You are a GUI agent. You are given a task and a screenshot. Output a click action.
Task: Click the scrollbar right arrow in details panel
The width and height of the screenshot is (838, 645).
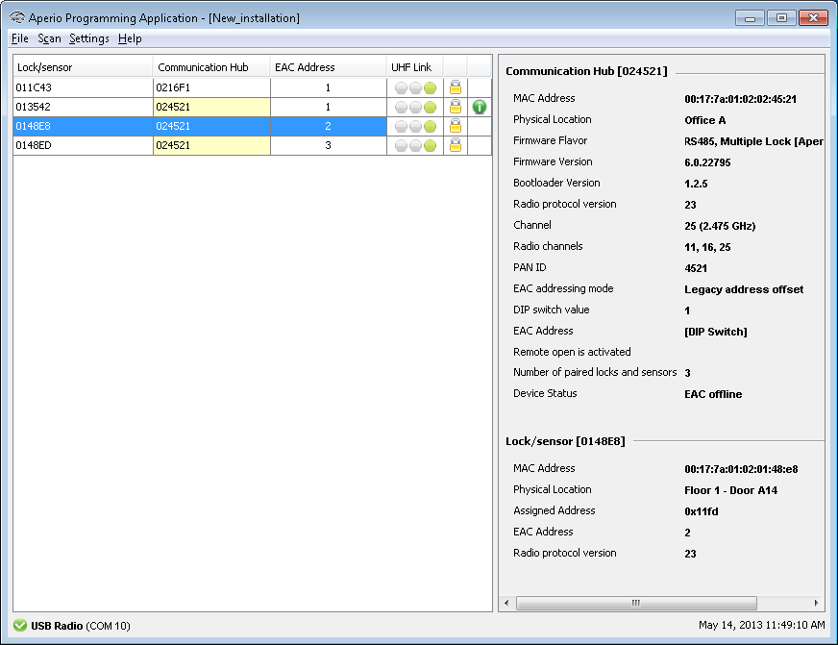point(816,604)
